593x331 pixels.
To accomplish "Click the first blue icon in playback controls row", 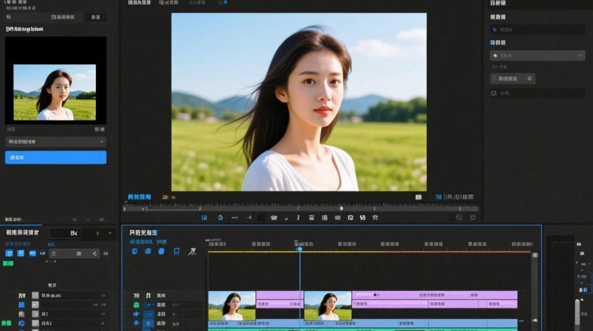I will [204, 218].
